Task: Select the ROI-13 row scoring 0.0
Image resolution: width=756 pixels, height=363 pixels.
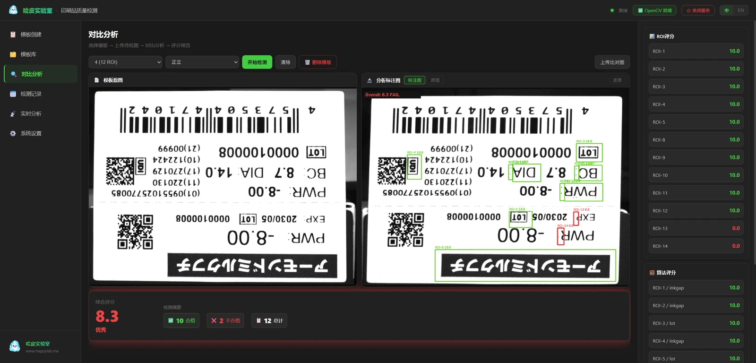Action: point(696,228)
